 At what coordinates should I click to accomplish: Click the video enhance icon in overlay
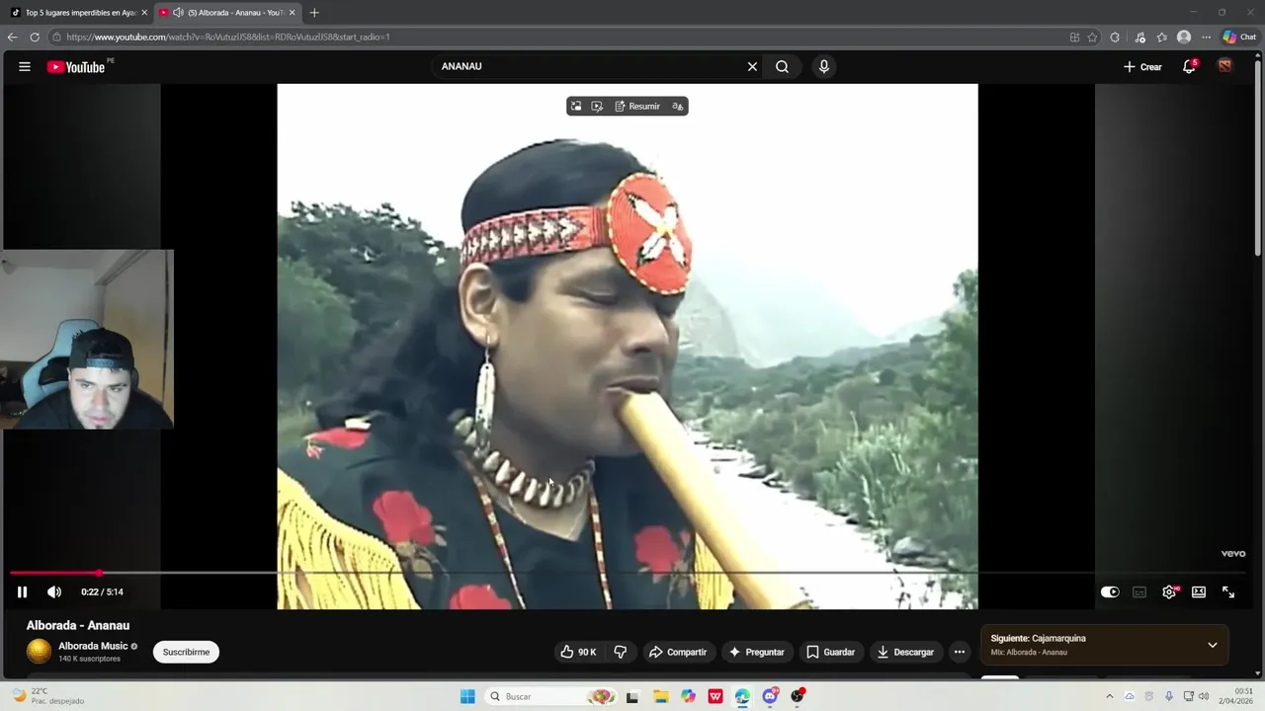coord(597,107)
